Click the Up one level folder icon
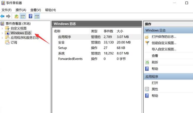193x113 pixels. click(x=16, y=16)
